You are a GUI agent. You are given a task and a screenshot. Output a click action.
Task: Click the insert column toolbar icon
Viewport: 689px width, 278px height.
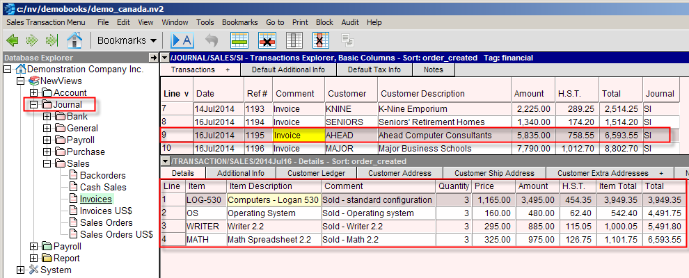[294, 40]
